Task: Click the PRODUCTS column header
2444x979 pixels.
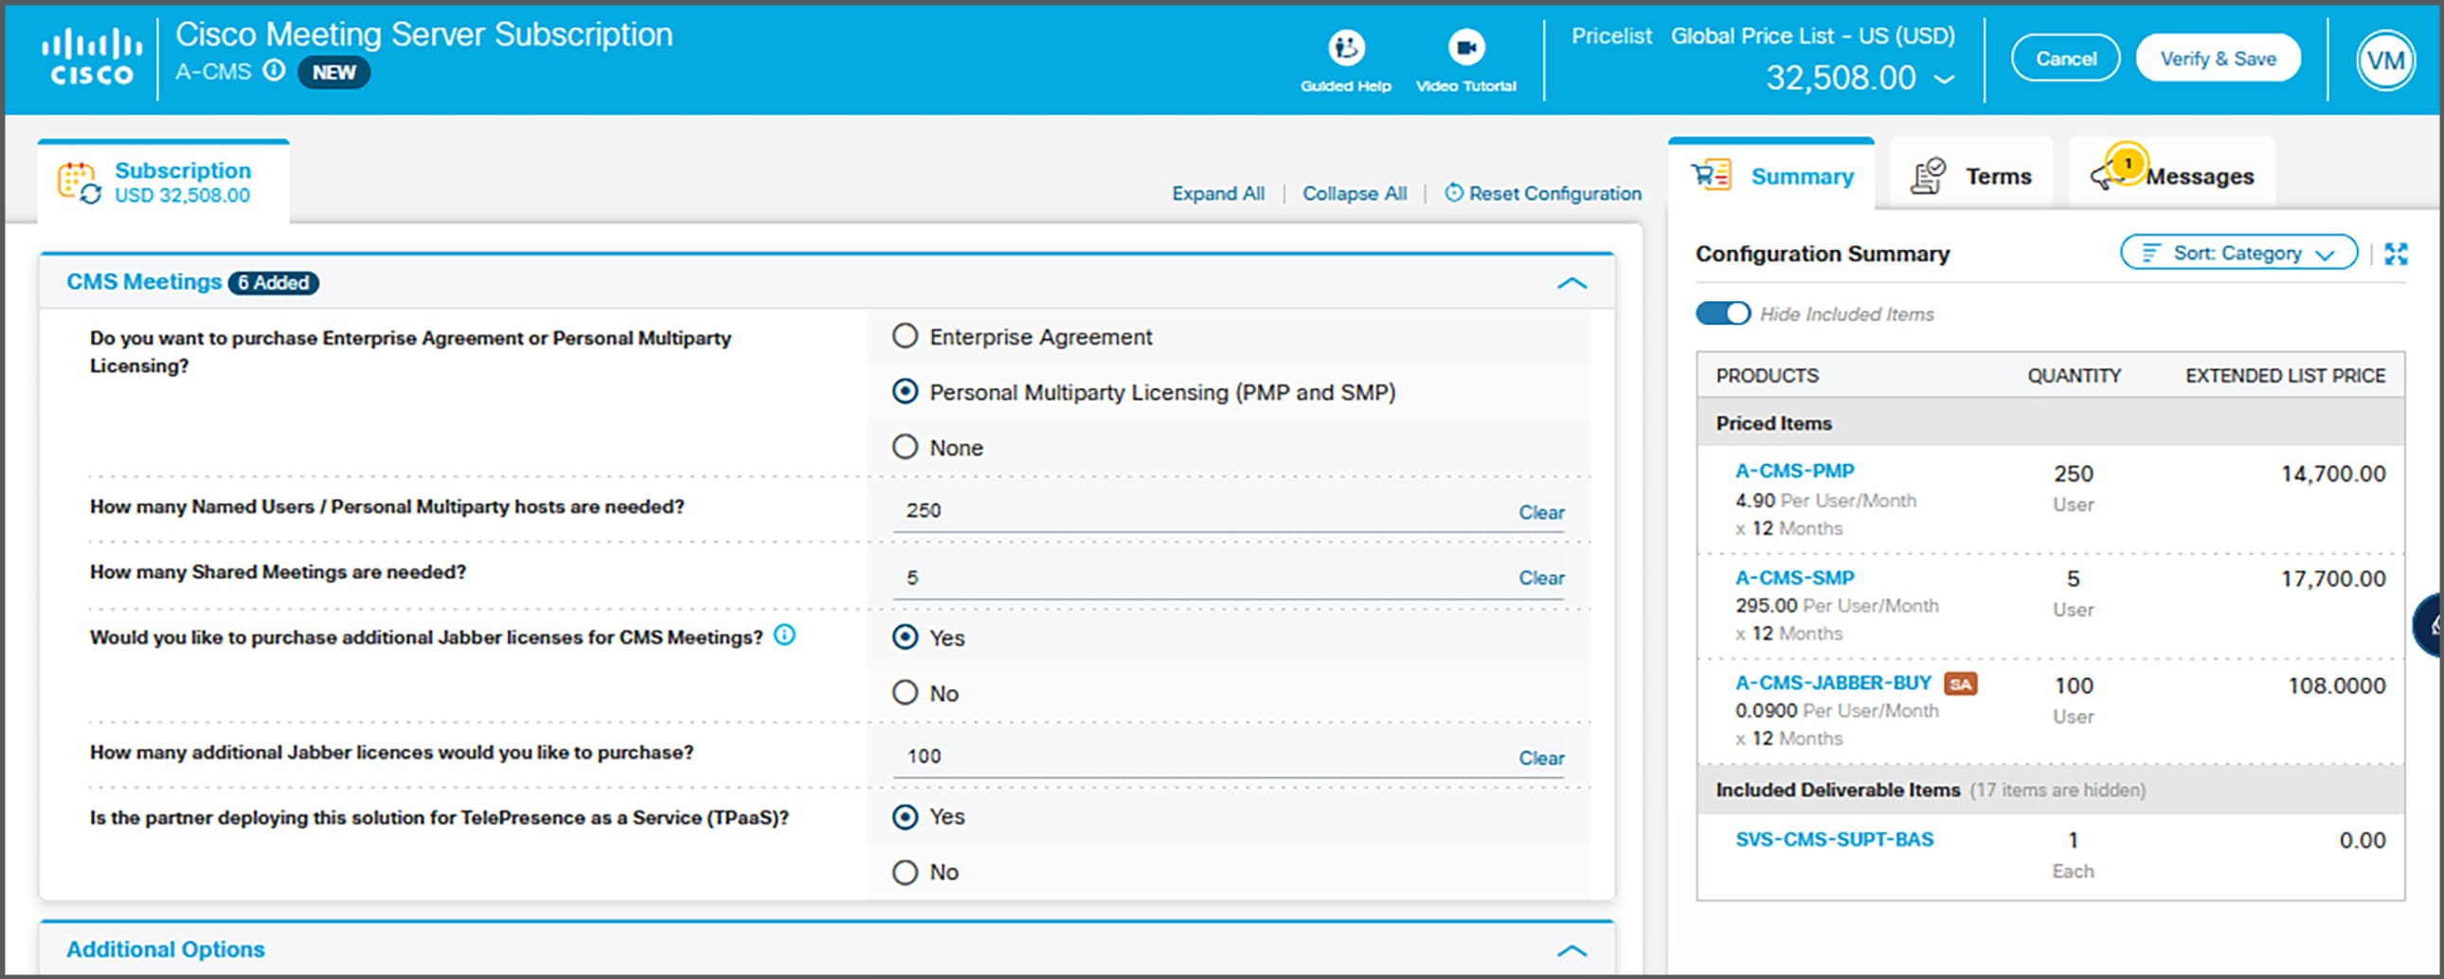Action: tap(1767, 375)
